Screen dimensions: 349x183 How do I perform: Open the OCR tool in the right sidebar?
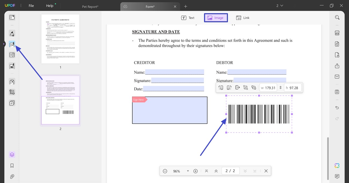click(x=337, y=33)
